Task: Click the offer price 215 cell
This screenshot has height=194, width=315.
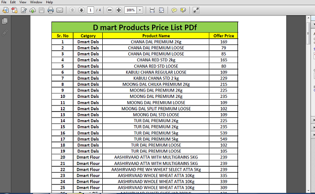Action: [x=223, y=84]
